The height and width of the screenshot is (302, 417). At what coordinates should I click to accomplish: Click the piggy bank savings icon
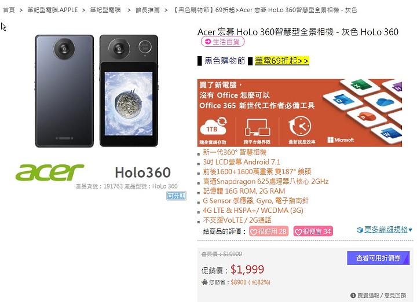(204, 282)
